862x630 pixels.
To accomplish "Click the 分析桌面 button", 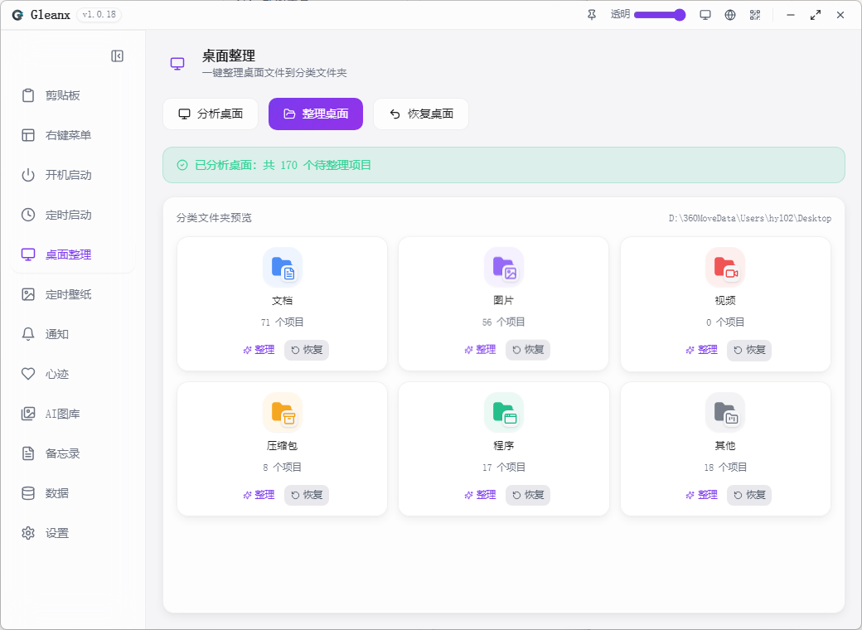I will [x=211, y=114].
